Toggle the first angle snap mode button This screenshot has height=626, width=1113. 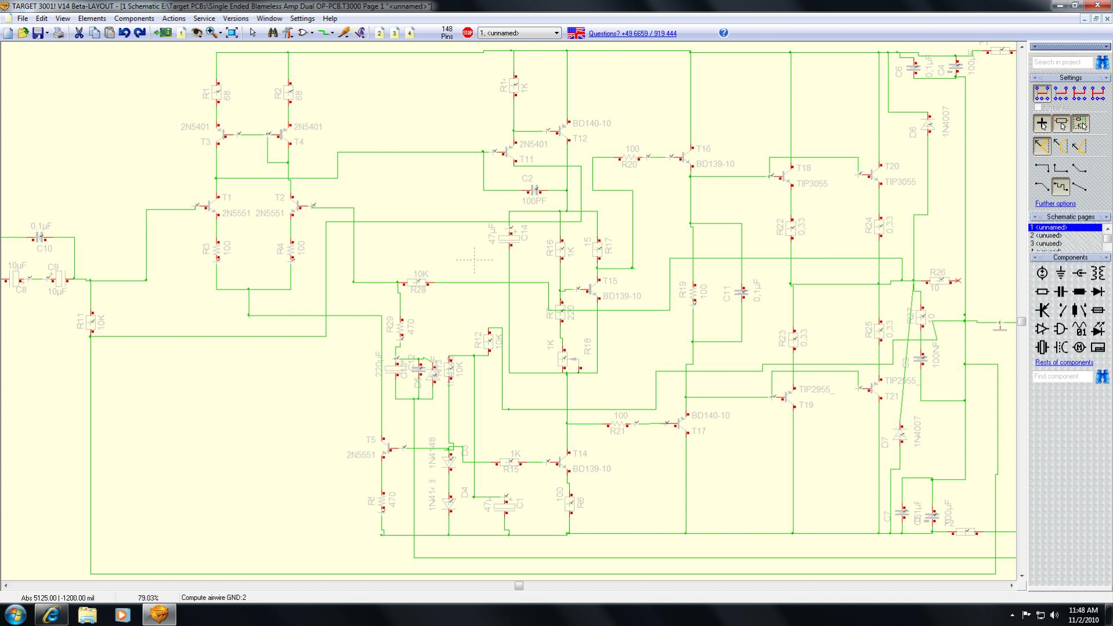tap(1042, 146)
